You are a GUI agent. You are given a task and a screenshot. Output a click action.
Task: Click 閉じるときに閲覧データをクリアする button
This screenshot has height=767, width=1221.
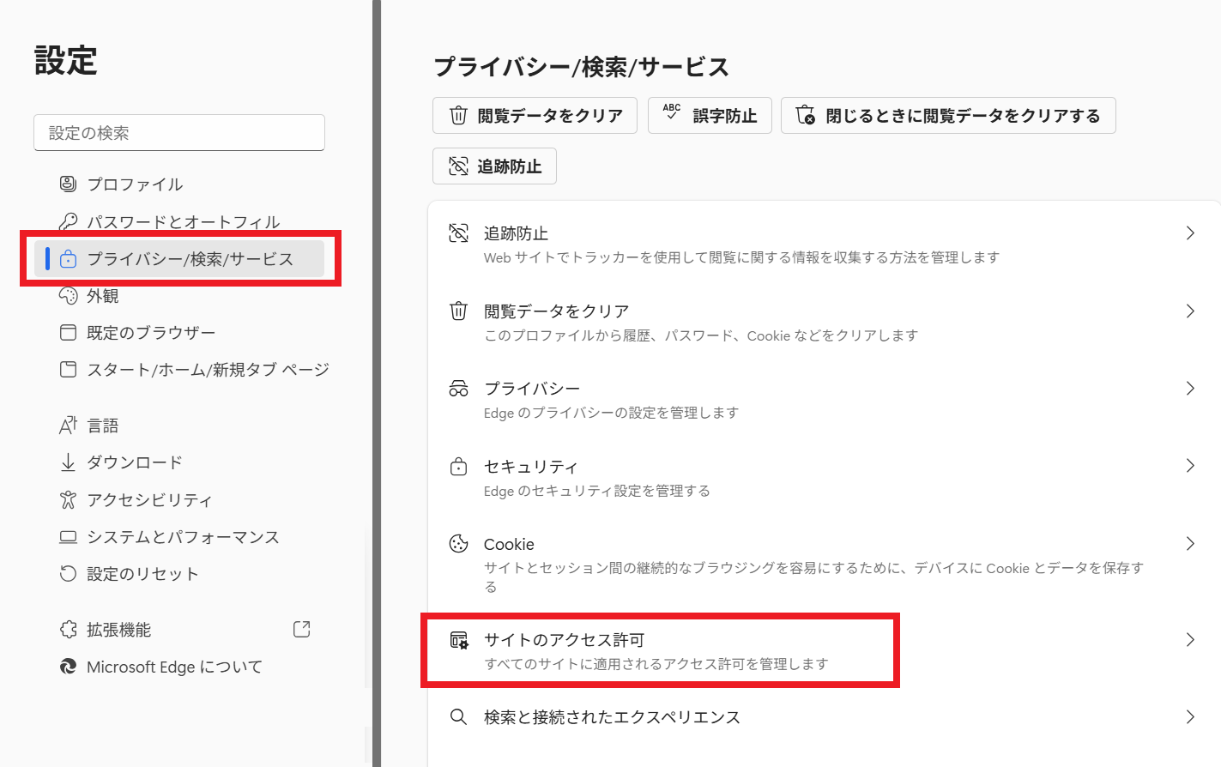click(948, 116)
